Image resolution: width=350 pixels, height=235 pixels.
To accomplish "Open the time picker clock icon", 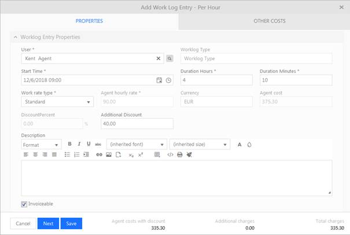I will pos(168,80).
